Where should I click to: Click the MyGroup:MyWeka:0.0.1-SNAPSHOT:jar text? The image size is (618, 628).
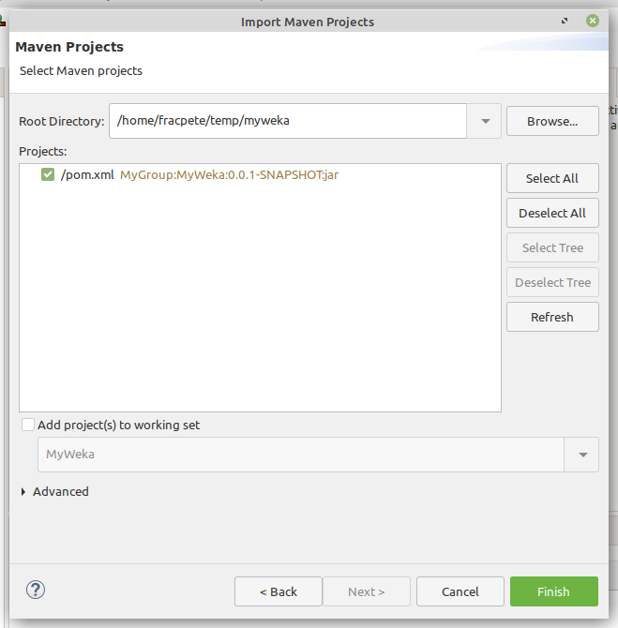[229, 175]
